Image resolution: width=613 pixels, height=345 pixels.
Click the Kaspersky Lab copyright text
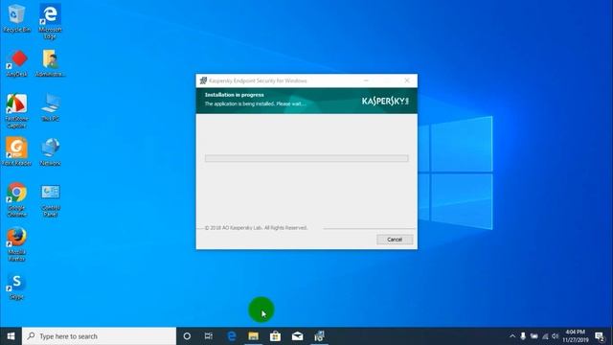(x=256, y=228)
